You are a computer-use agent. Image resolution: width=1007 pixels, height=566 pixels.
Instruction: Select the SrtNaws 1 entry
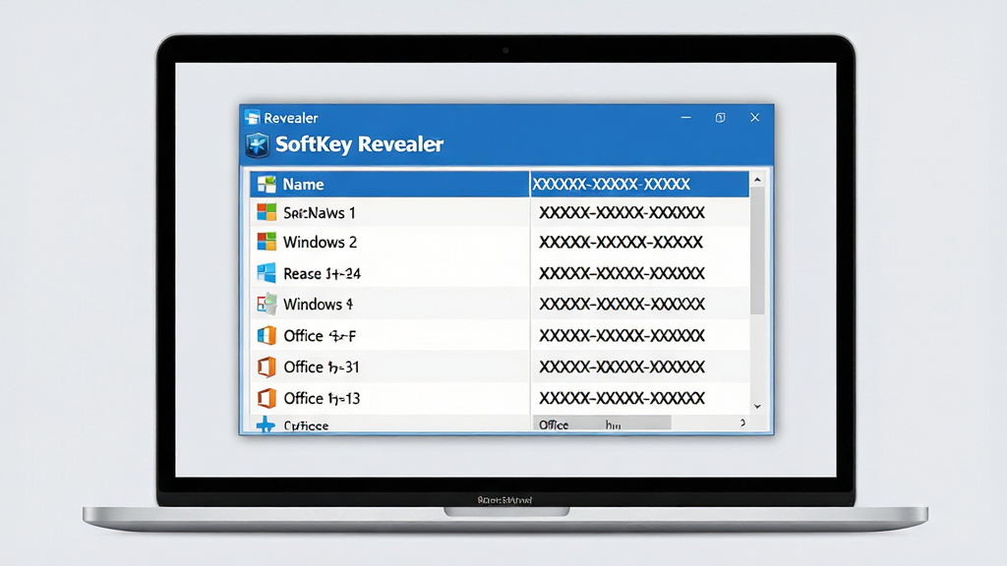click(389, 212)
